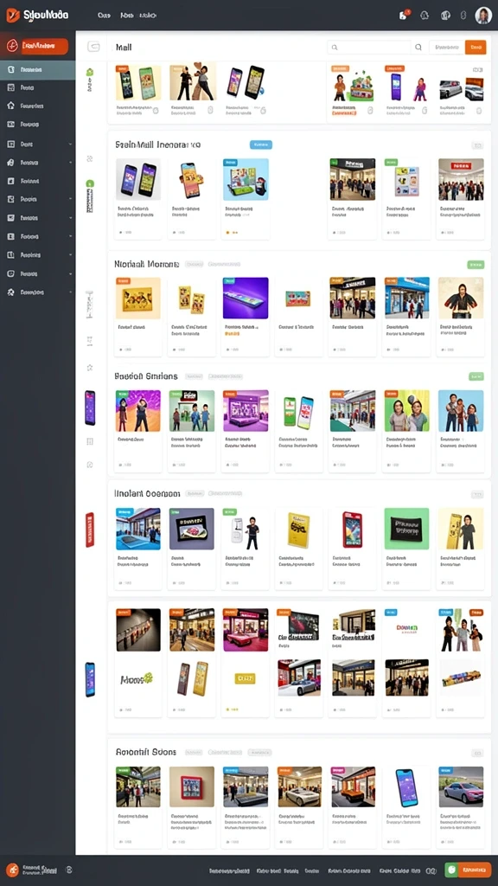Click into the Mall search input field
Screen dimensions: 498x886
pyautogui.click(x=369, y=48)
